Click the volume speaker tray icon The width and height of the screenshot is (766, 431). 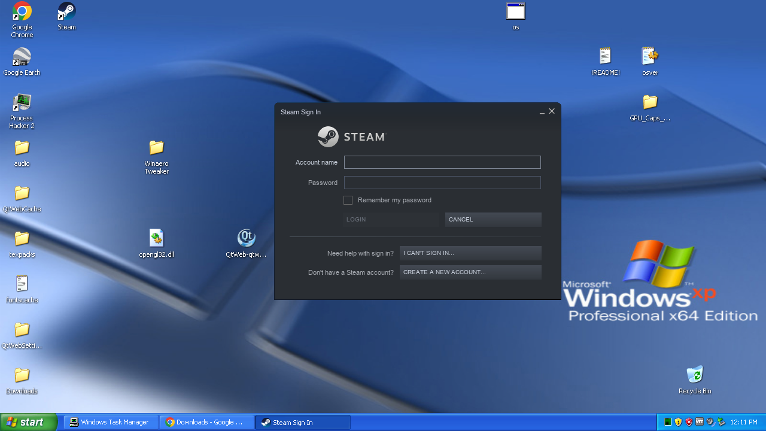pyautogui.click(x=710, y=422)
